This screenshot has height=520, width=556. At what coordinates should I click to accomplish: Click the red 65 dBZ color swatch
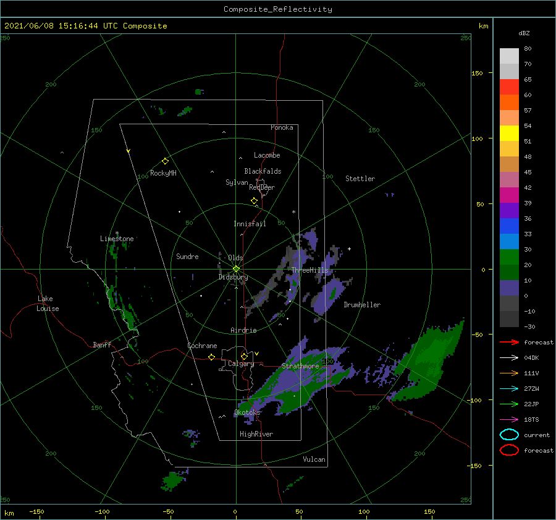tap(509, 87)
